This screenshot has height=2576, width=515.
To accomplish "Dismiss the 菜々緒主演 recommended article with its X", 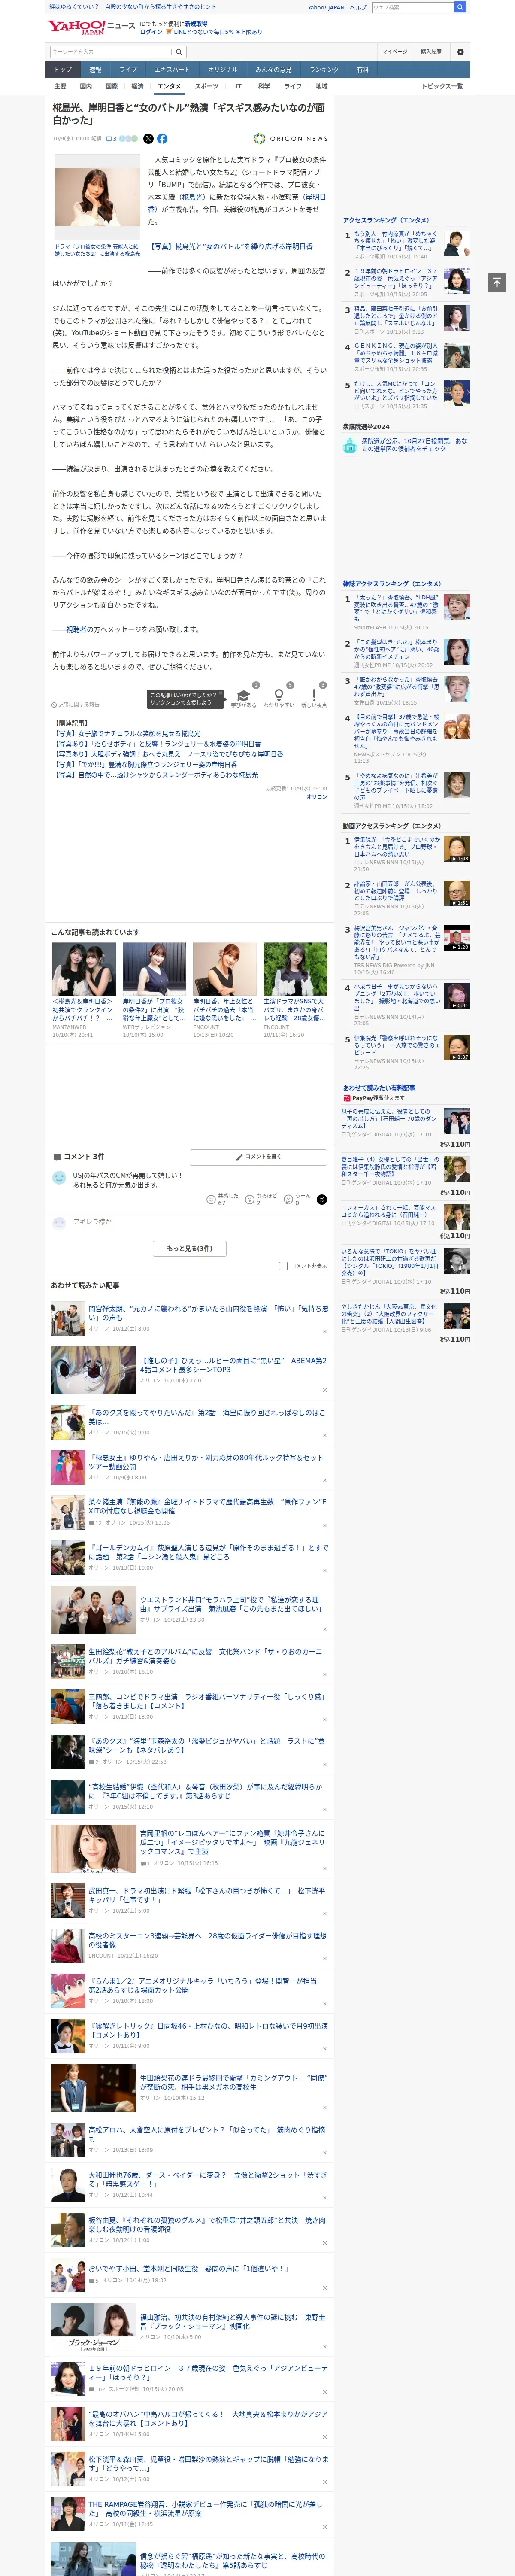I will tap(324, 1526).
